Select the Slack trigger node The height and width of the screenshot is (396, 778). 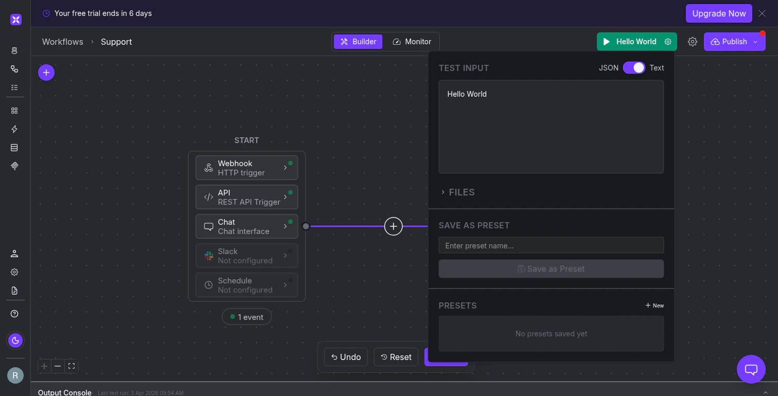[x=246, y=256]
